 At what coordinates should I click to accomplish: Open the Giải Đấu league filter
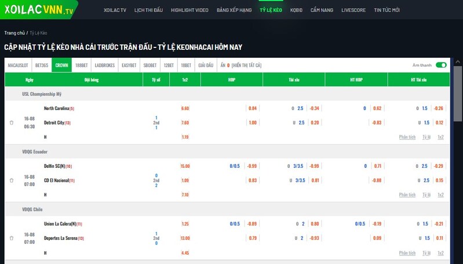click(206, 65)
